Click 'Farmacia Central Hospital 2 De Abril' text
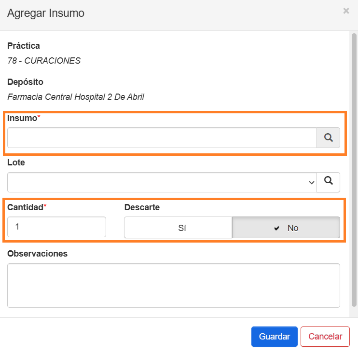Viewport: 358px width, 353px height. point(76,97)
